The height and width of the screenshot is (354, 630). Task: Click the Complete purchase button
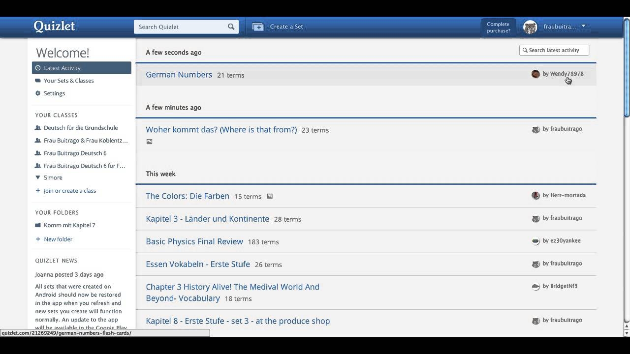pos(498,28)
